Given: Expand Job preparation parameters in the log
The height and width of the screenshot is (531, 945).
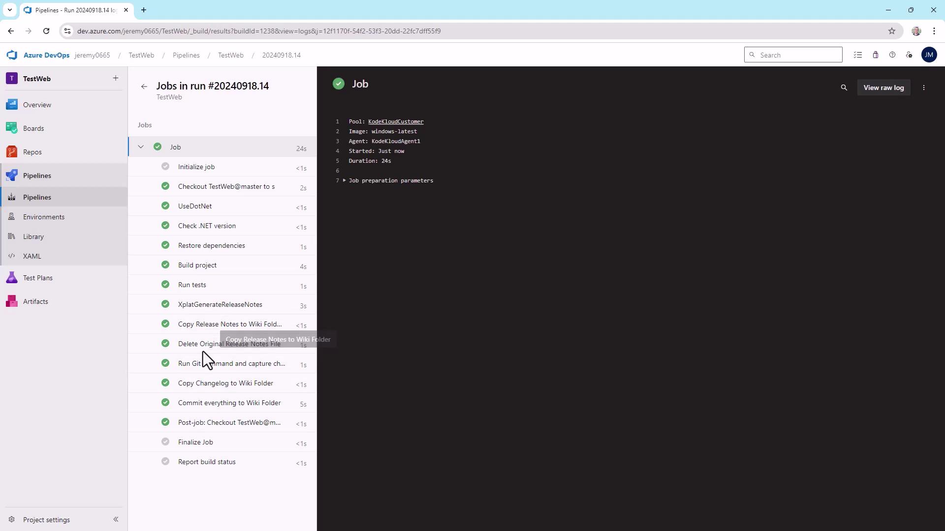Looking at the screenshot, I should [x=345, y=180].
